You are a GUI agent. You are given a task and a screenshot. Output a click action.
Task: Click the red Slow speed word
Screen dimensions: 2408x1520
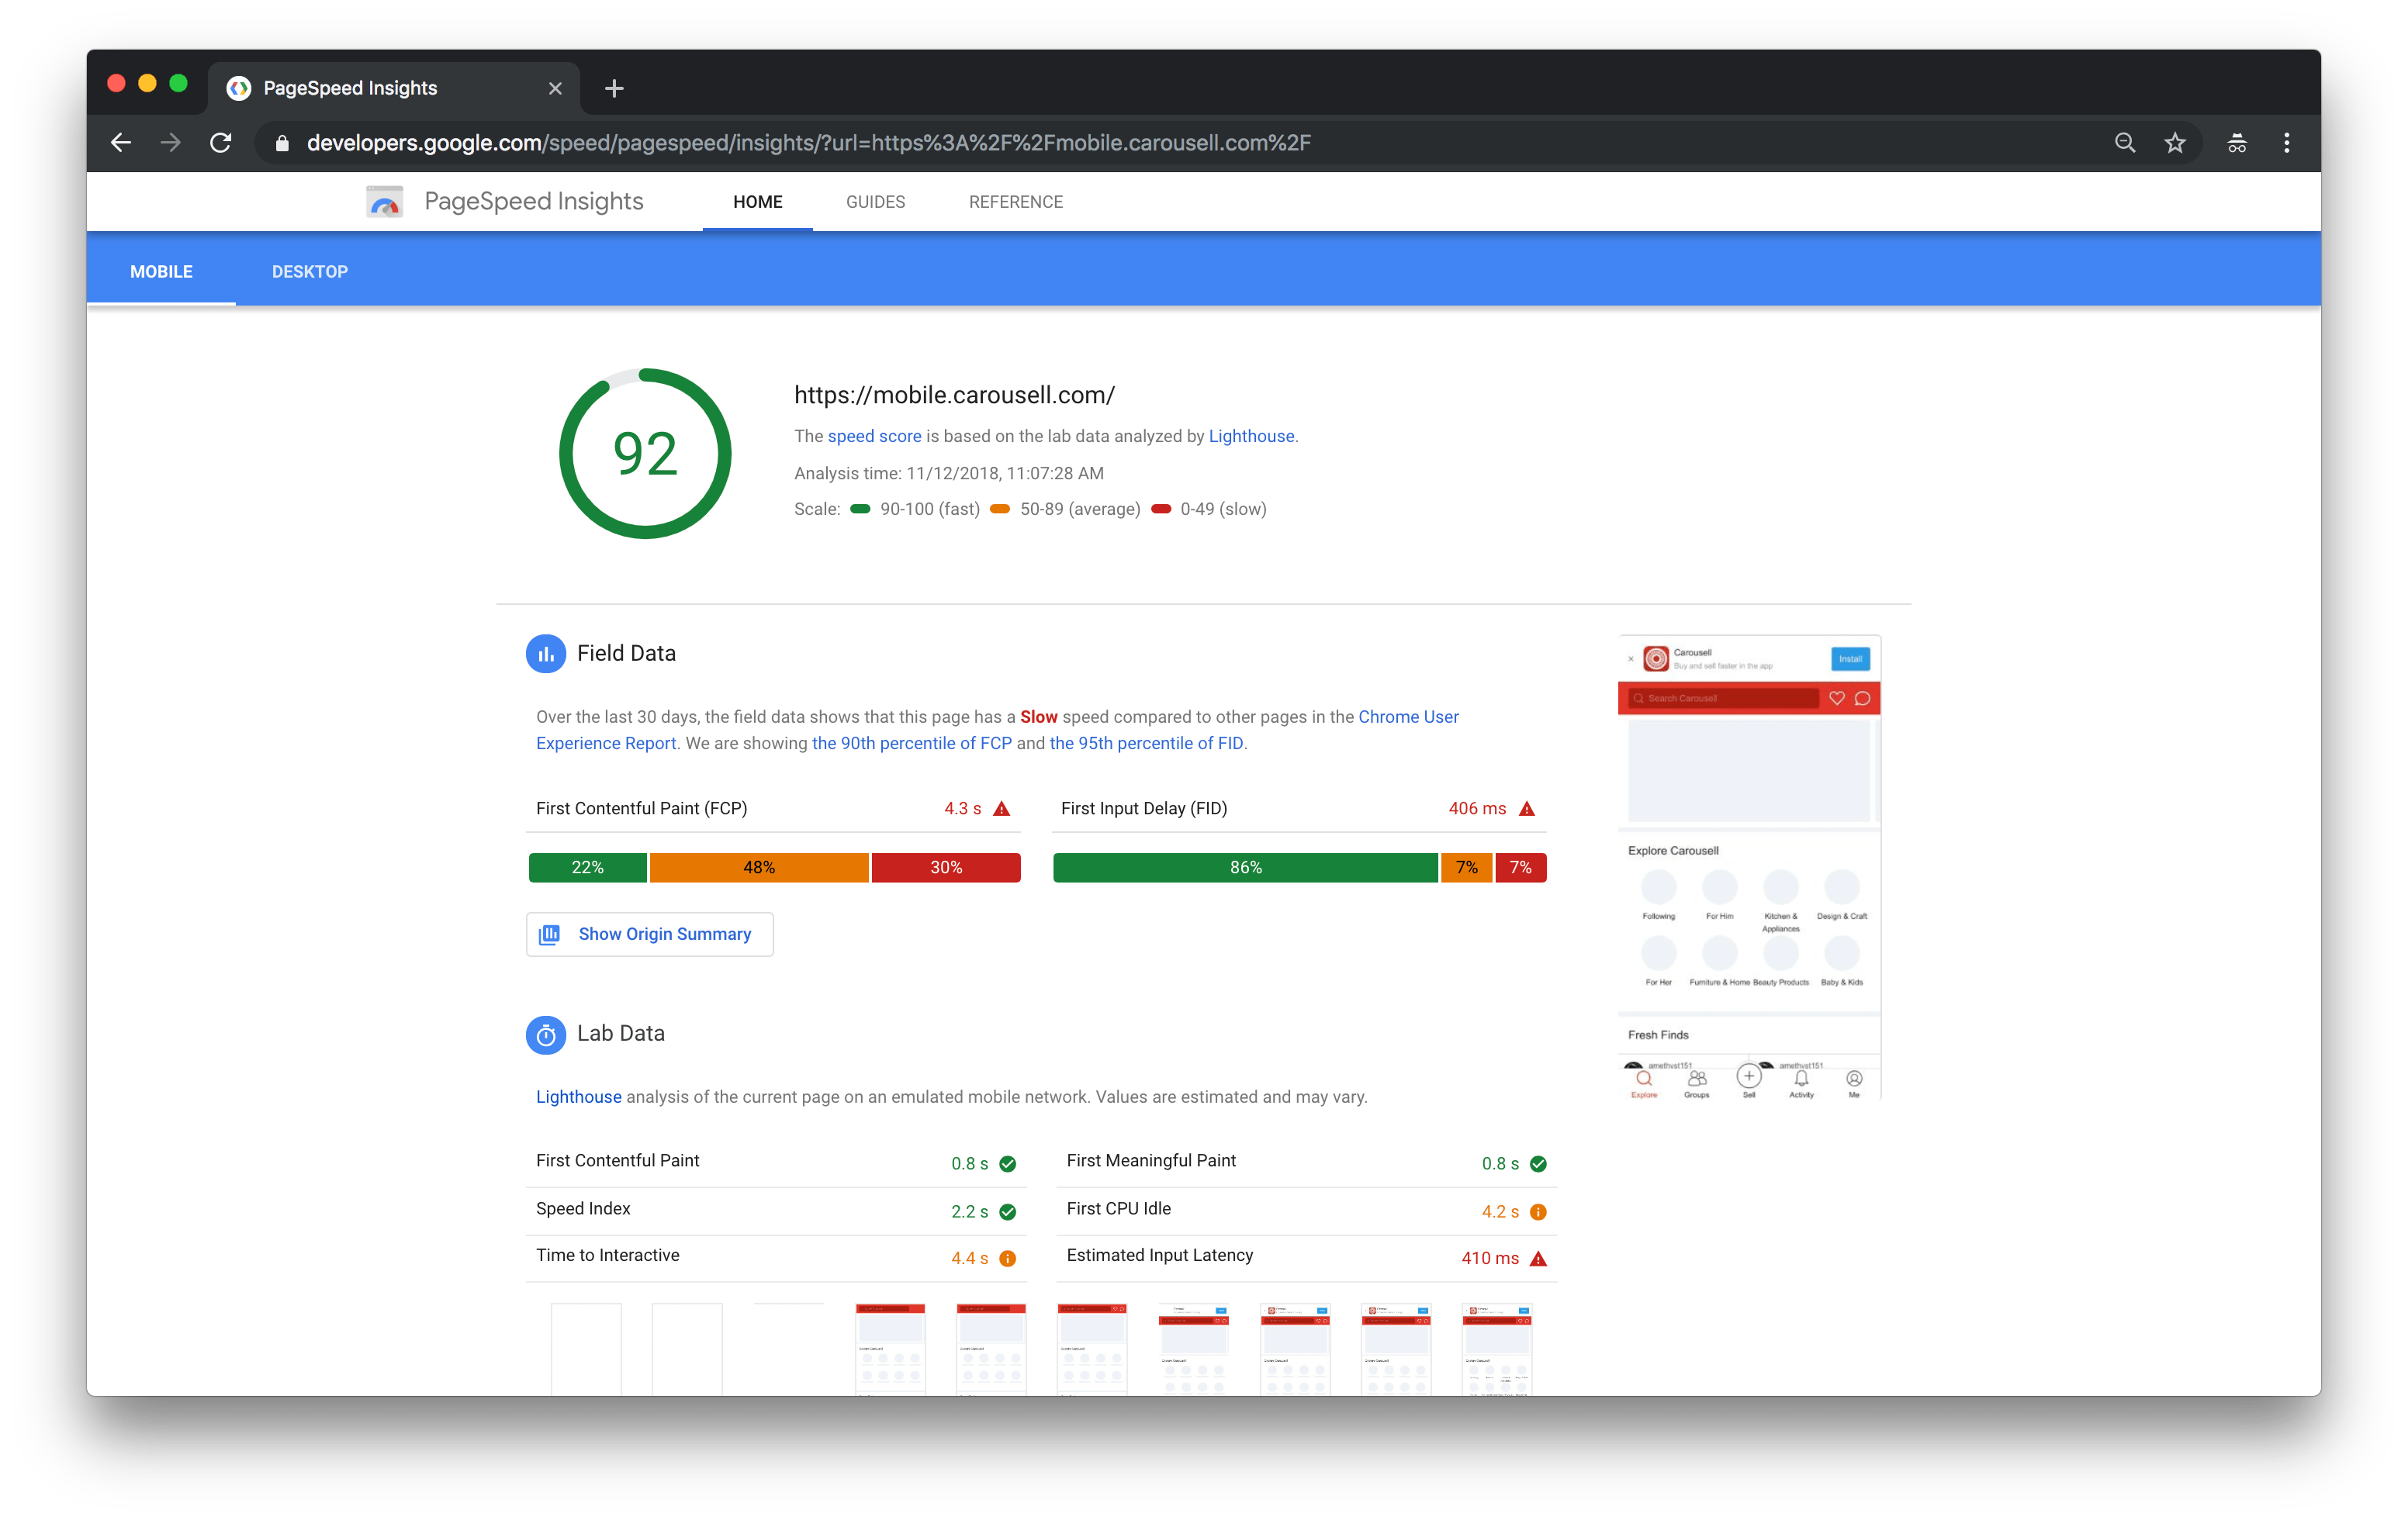coord(1038,717)
